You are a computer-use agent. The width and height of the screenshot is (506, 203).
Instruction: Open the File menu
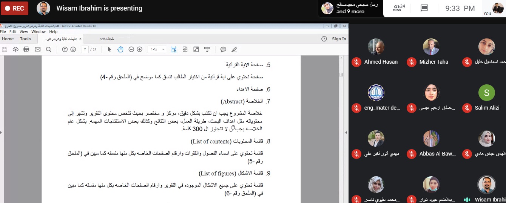(3, 32)
